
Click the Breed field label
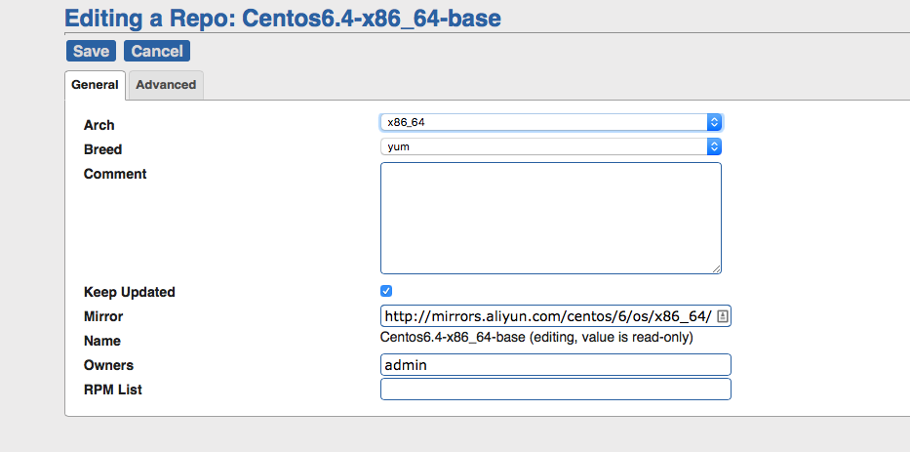[103, 149]
